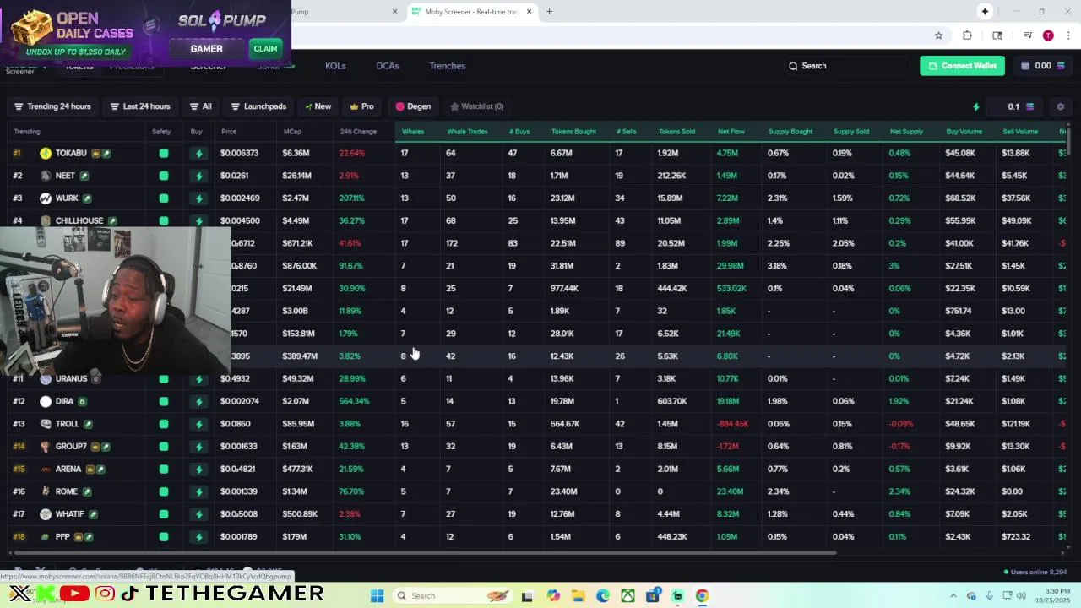Toggle the green lightning quick-buy switch

[x=975, y=106]
